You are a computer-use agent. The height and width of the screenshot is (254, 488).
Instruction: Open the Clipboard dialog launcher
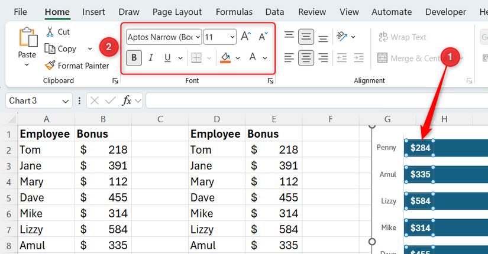[115, 81]
